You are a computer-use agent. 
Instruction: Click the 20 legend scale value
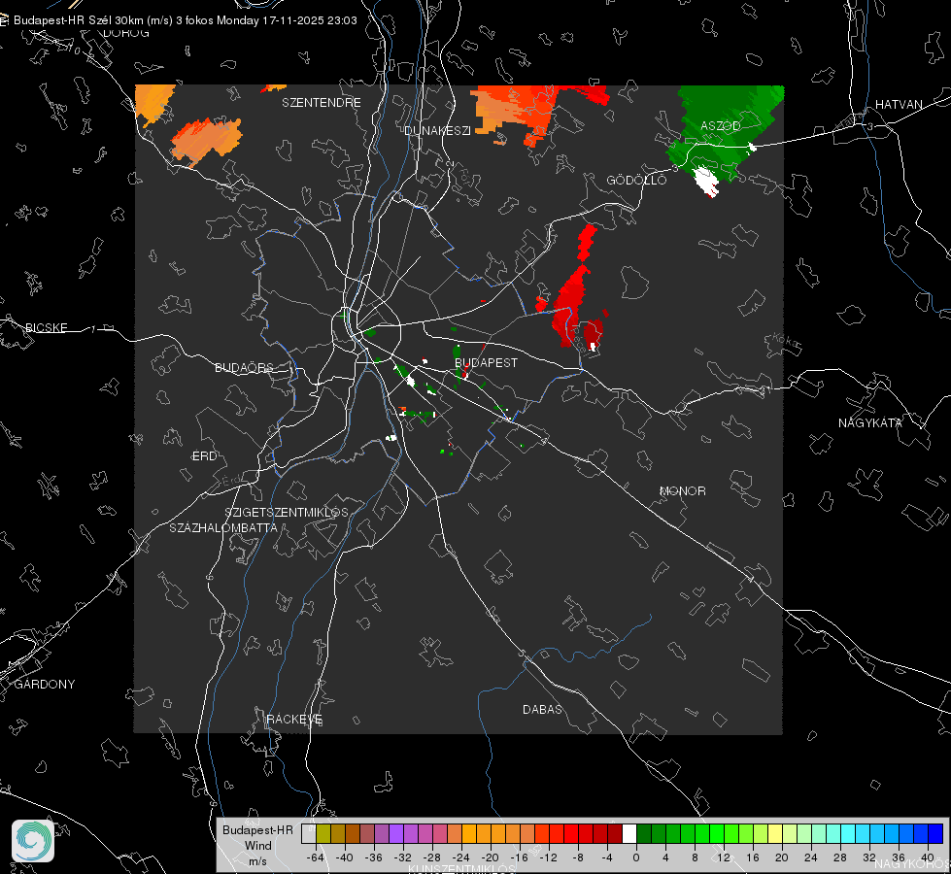[x=781, y=857]
